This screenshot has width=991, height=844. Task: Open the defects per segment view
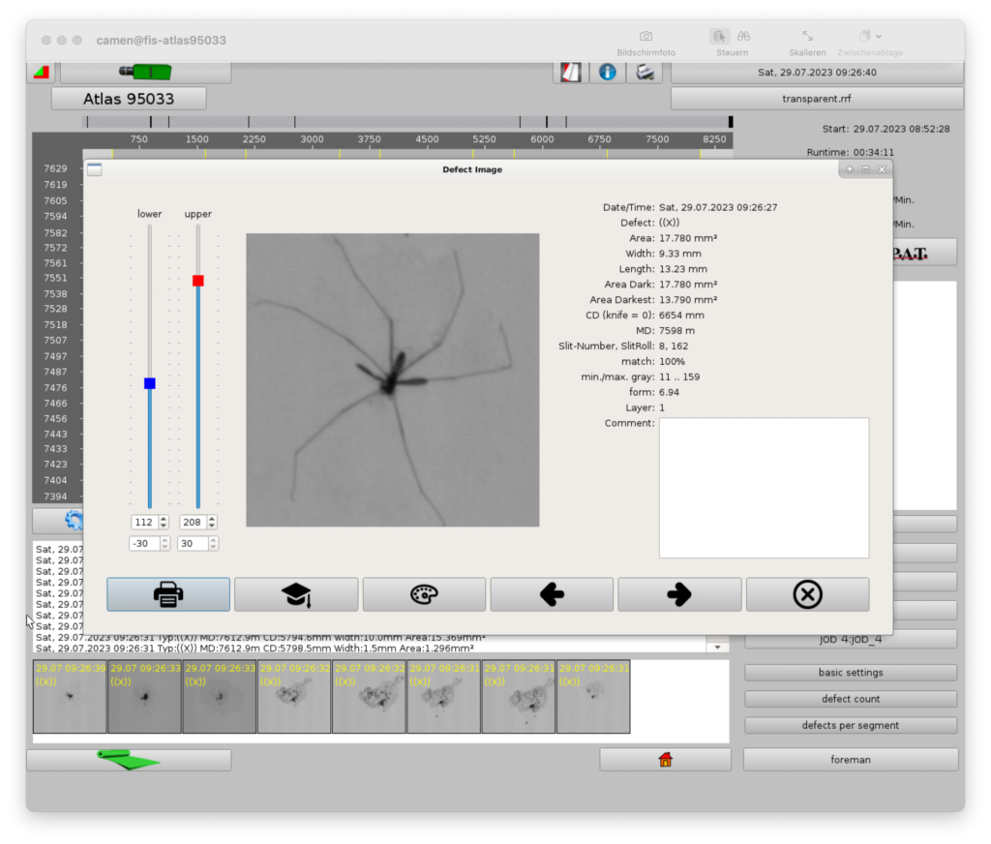[x=850, y=725]
